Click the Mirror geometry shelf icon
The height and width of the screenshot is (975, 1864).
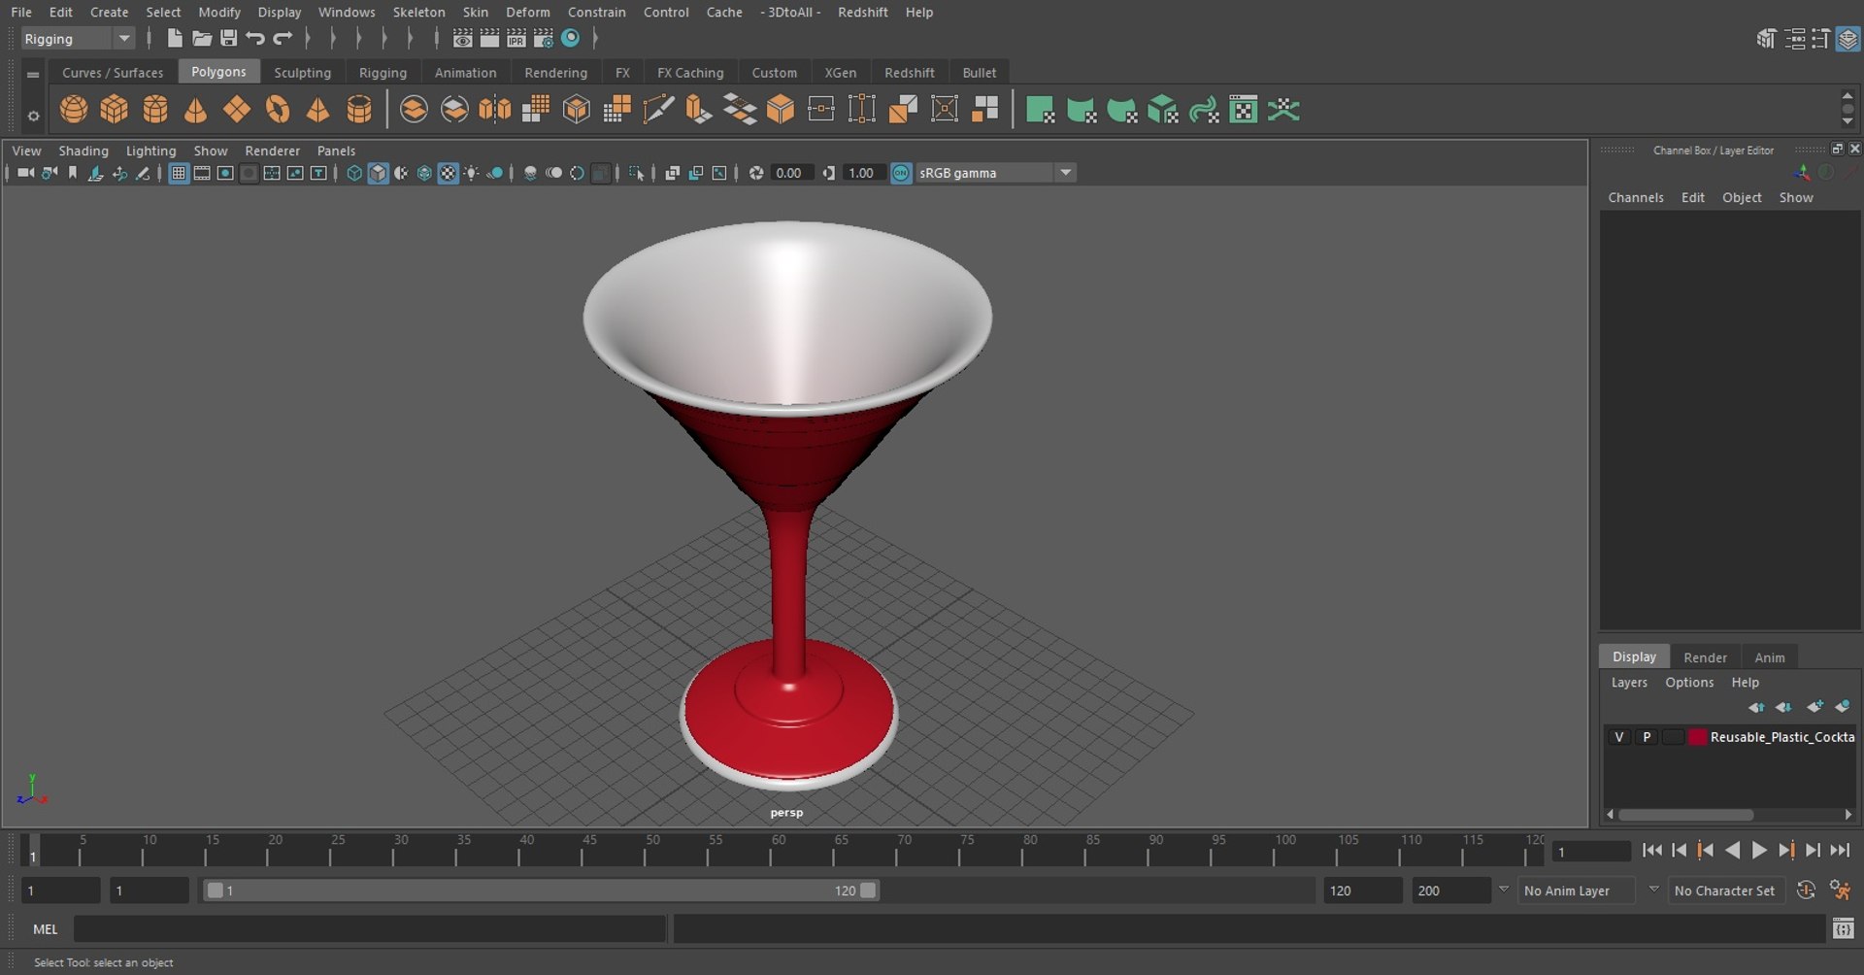(495, 110)
